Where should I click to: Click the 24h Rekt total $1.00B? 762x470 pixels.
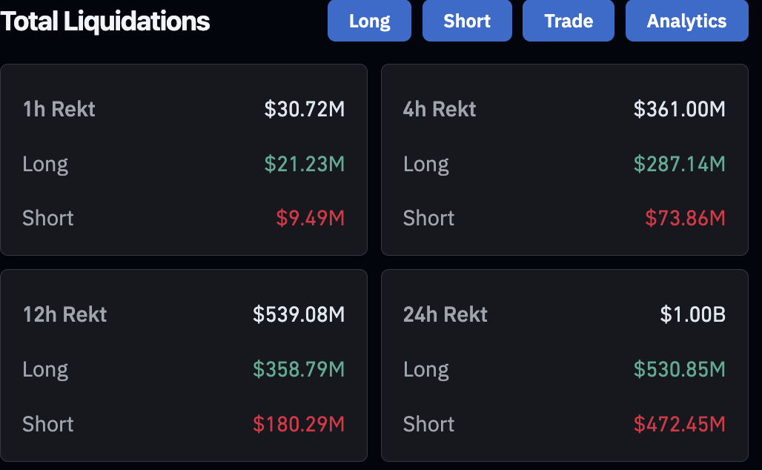(x=692, y=314)
